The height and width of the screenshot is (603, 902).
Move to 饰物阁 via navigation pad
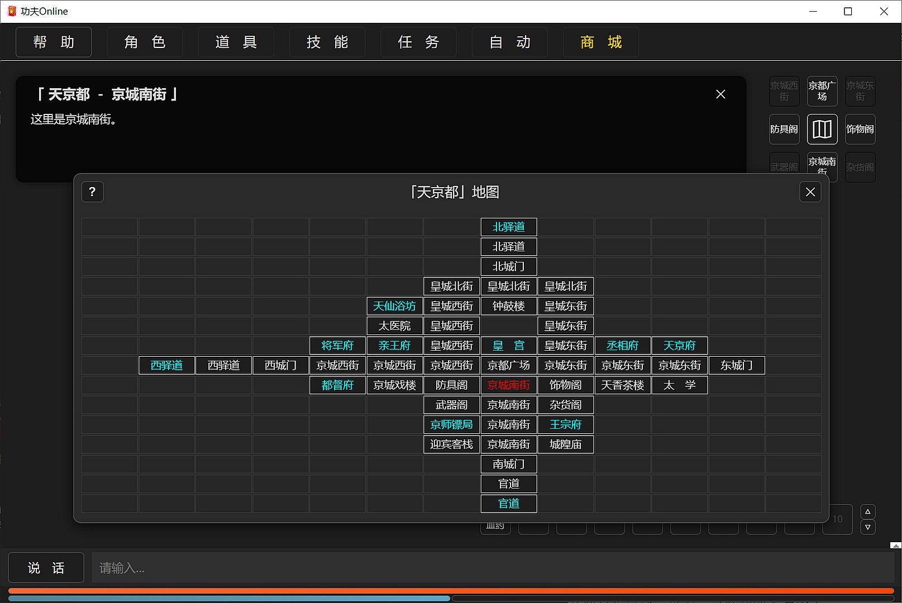860,129
